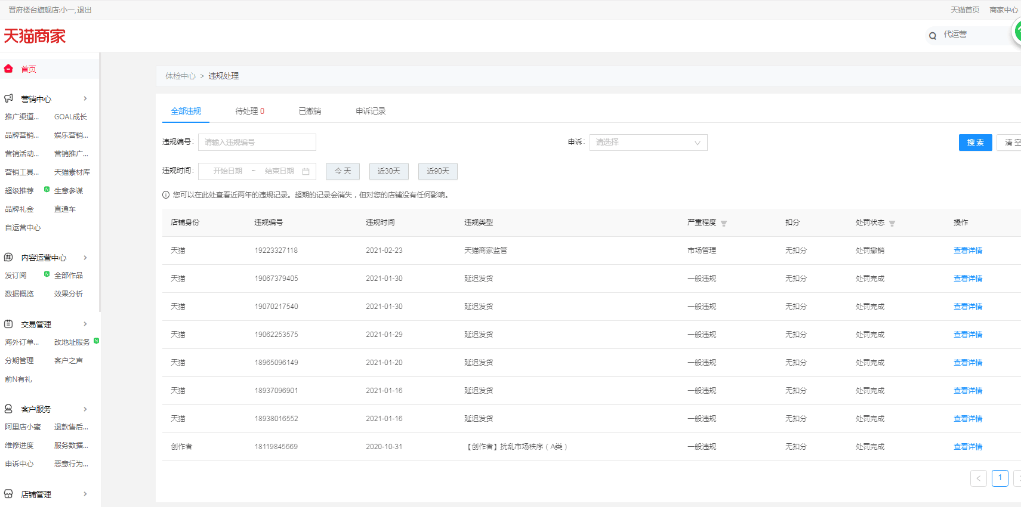Click the 天猫商家监管 violation type cell
Image resolution: width=1021 pixels, height=507 pixels.
[x=486, y=251]
